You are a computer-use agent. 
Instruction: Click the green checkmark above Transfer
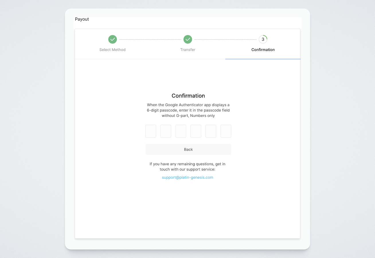pos(188,39)
